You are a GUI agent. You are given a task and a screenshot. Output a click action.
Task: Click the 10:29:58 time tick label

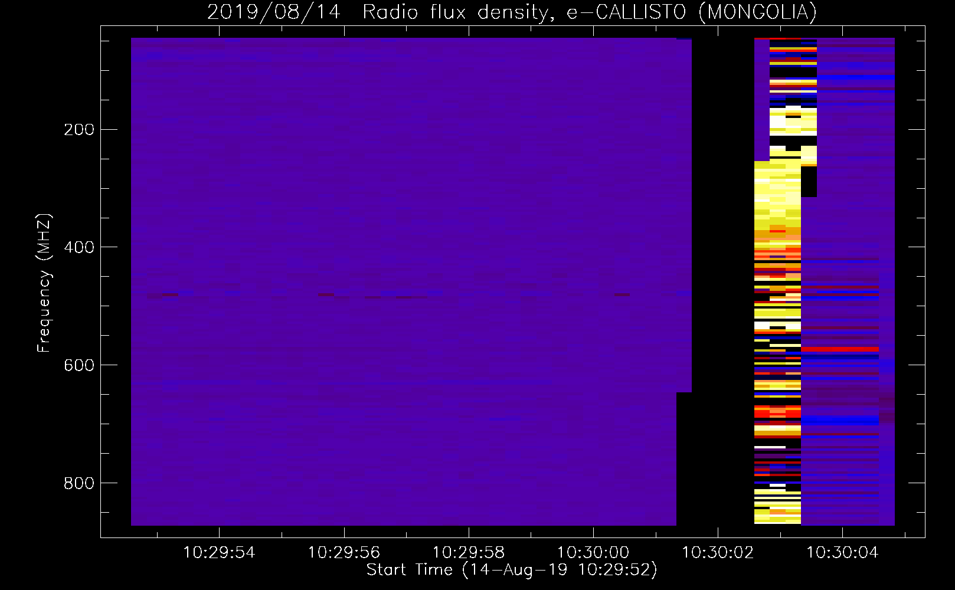coord(469,553)
